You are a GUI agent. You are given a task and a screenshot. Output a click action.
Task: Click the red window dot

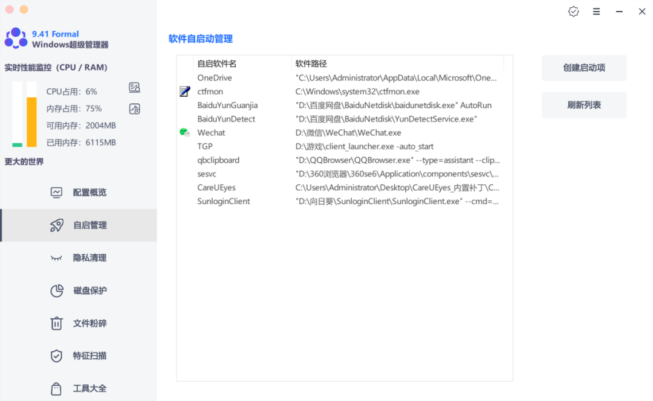point(10,9)
